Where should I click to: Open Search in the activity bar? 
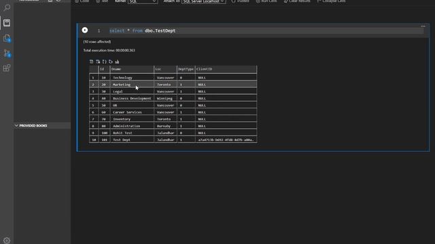(x=7, y=7)
